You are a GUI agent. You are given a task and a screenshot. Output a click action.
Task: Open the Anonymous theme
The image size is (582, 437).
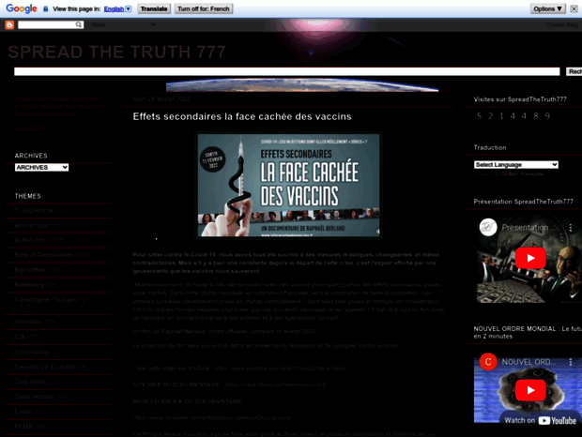pos(32,225)
